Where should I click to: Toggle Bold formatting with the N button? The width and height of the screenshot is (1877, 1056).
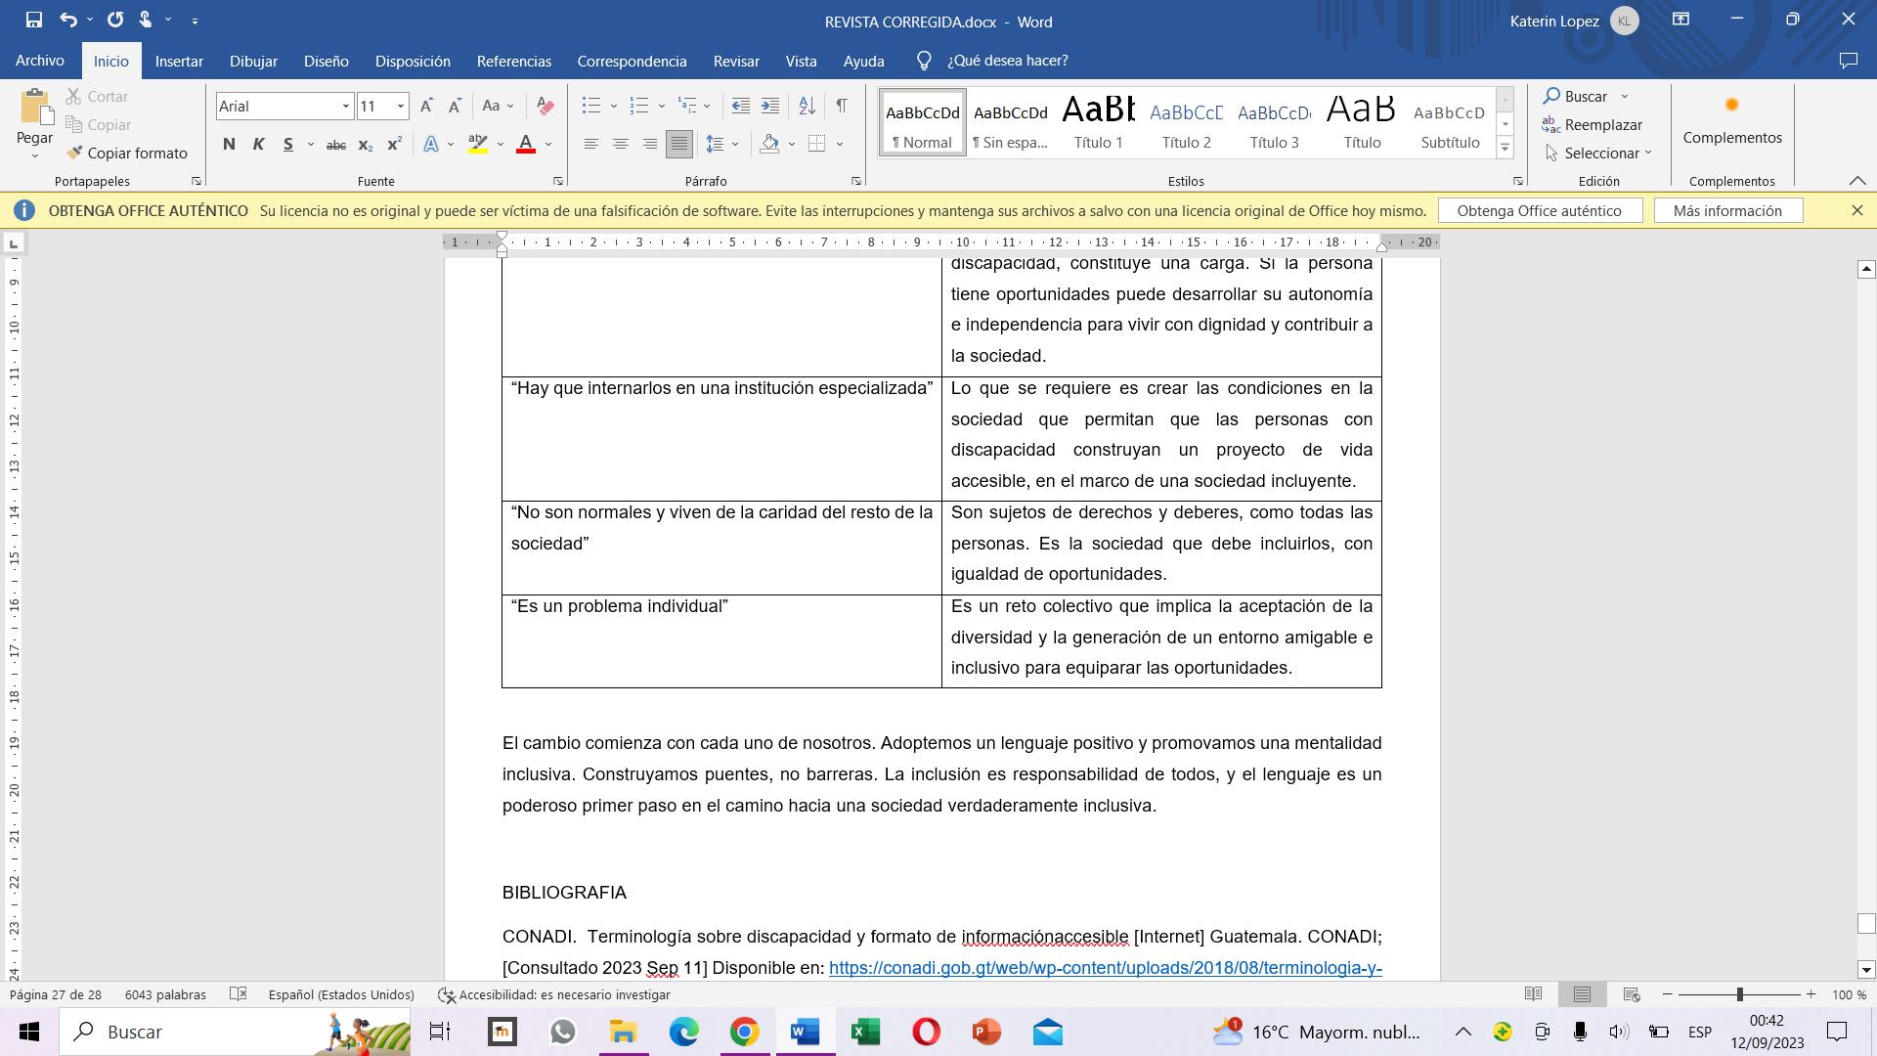(229, 144)
